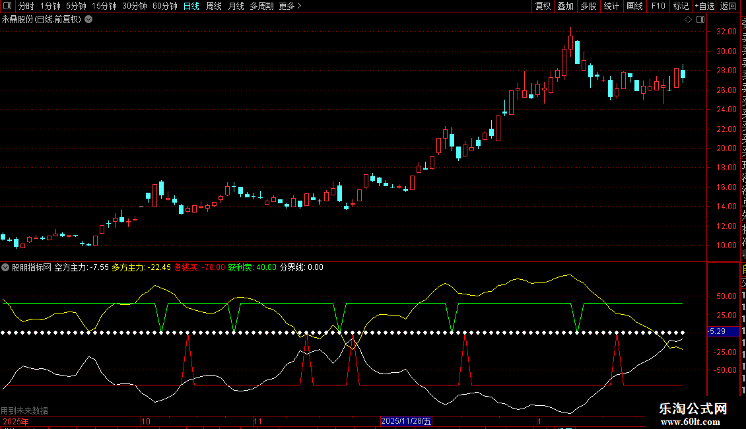The width and height of the screenshot is (746, 429).
Task: Click the 获利卖: 40.00 value
Action: 252,267
